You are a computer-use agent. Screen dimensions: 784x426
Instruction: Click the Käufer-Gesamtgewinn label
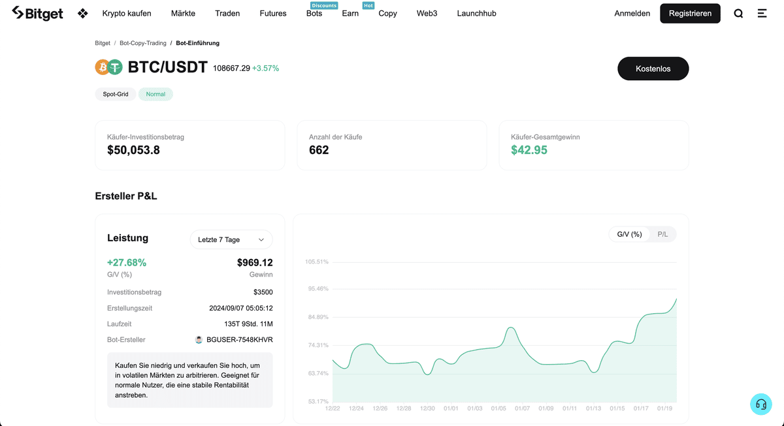pos(546,137)
